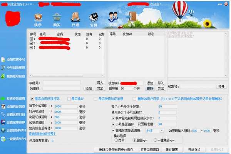Select the 一键兼容vpn radio button
Viewport: 231px width, 154px height.
click(155, 140)
